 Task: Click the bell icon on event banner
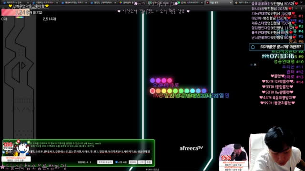point(253,47)
